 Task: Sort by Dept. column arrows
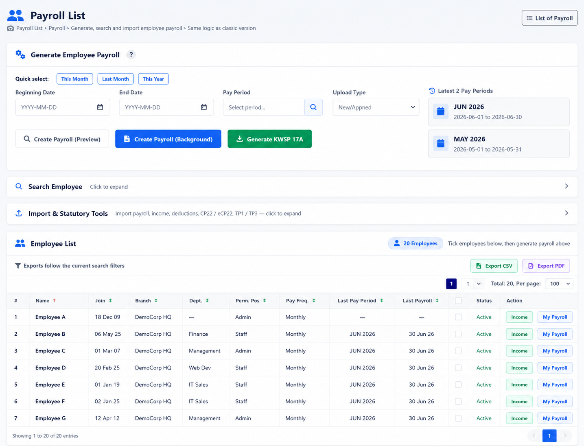pyautogui.click(x=207, y=301)
